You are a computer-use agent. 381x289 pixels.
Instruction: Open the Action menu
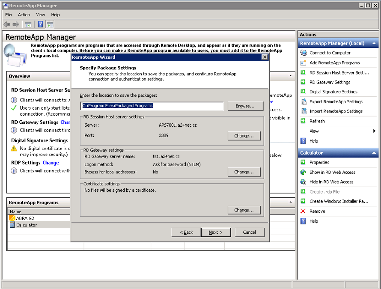pos(24,15)
